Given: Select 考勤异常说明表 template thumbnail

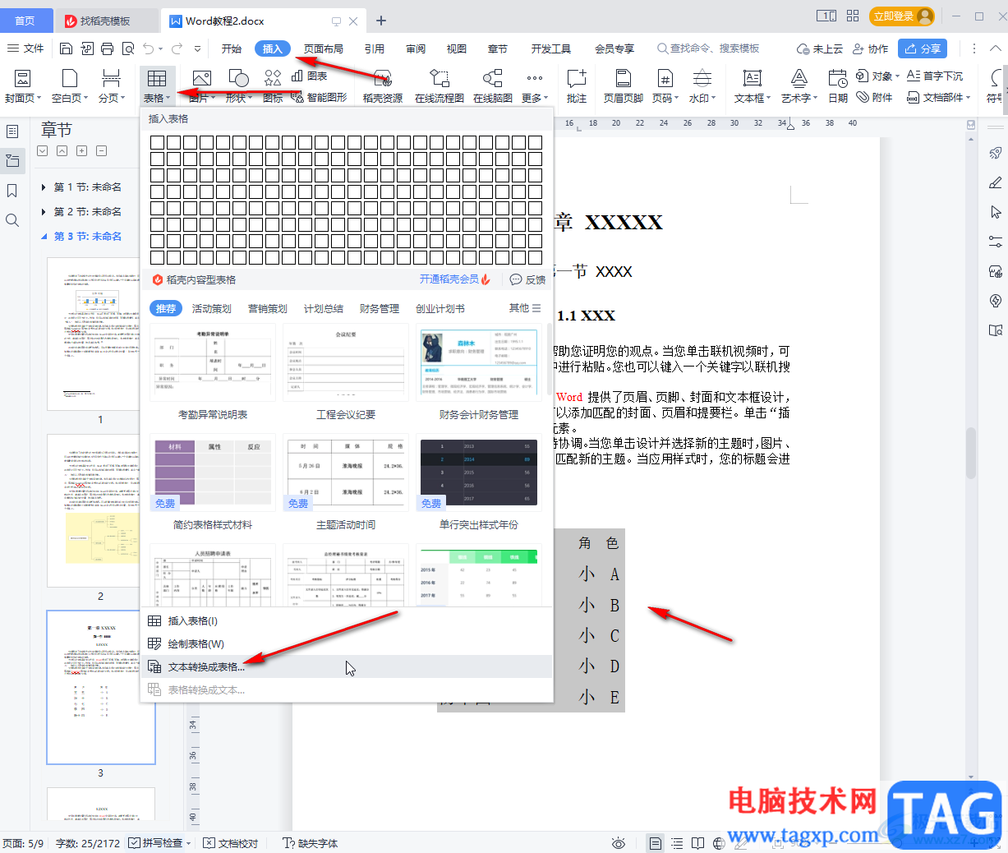Looking at the screenshot, I should (213, 362).
